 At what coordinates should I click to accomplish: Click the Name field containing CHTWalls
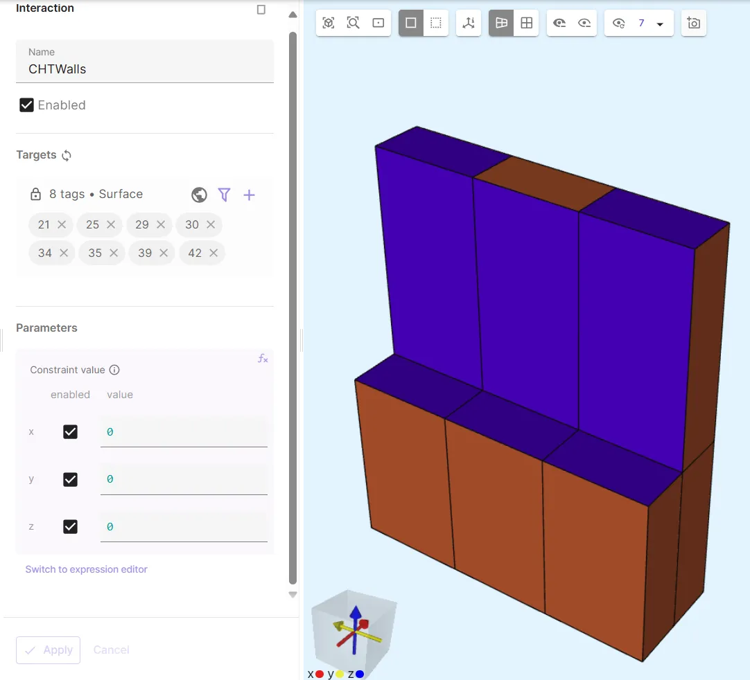click(144, 69)
